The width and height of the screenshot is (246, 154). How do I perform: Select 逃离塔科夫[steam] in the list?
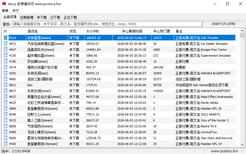coord(41,50)
